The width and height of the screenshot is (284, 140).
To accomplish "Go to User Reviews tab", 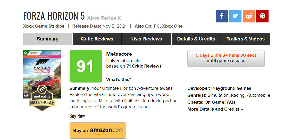I will pyautogui.click(x=146, y=39).
